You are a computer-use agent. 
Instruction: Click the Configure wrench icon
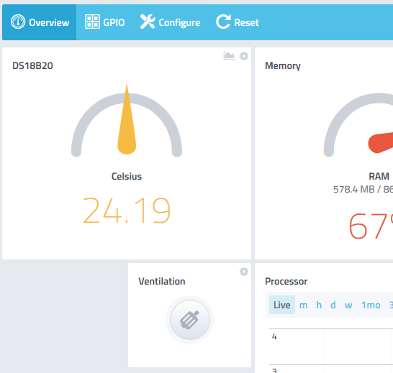[x=148, y=22]
